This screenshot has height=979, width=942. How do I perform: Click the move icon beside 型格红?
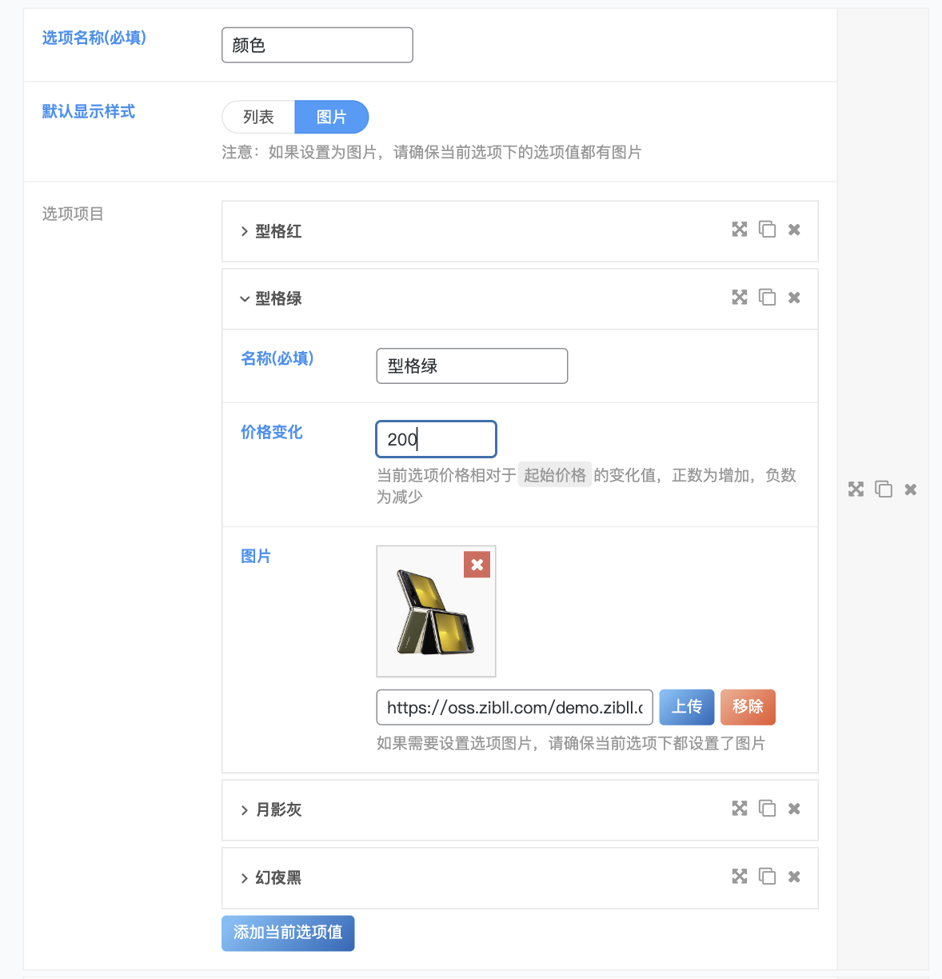coord(738,230)
